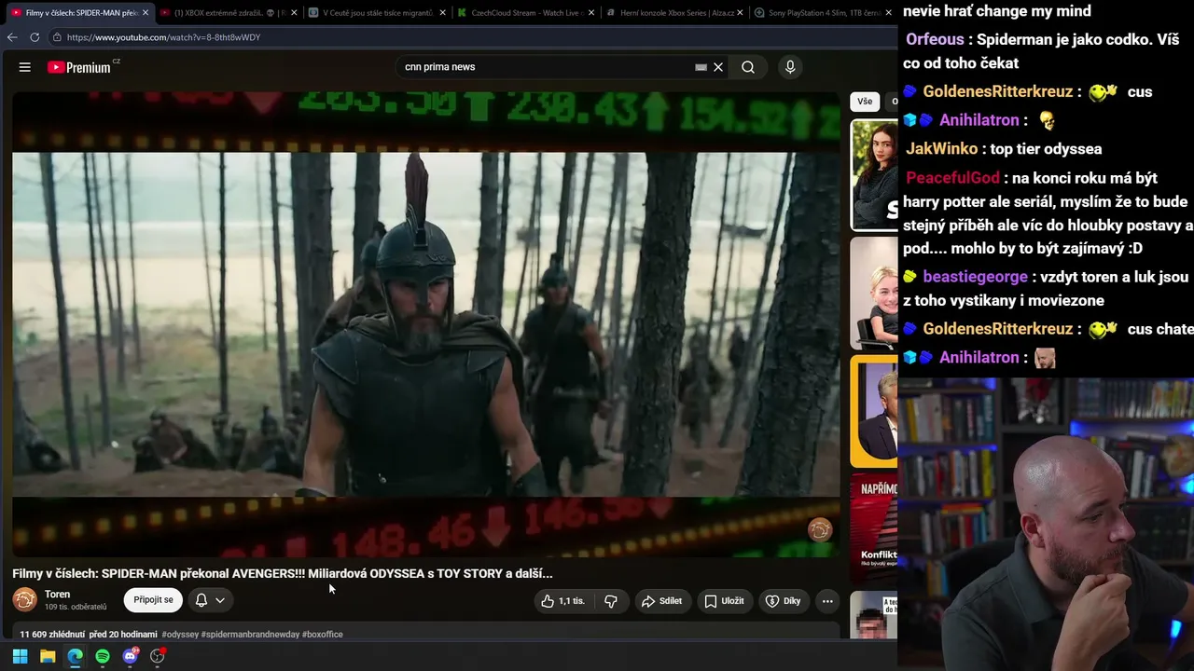Open the recommended video with dark-haired woman
The image size is (1194, 671).
click(874, 174)
